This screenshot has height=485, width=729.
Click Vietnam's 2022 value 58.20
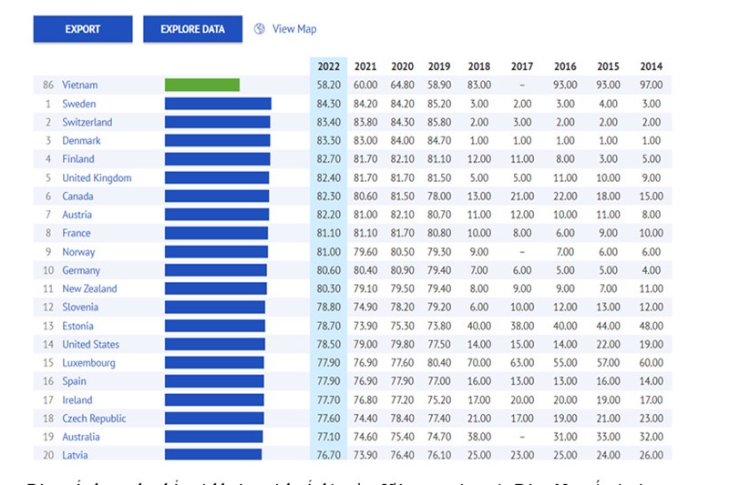(329, 85)
